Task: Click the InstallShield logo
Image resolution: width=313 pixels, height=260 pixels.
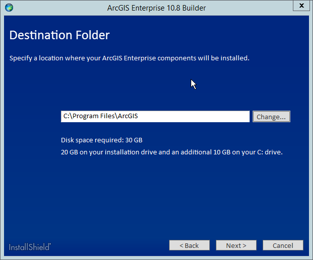Action: (x=30, y=246)
